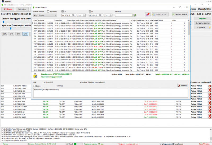Sort by the CloseDate column header
The width and height of the screenshot is (212, 145).
60,20
